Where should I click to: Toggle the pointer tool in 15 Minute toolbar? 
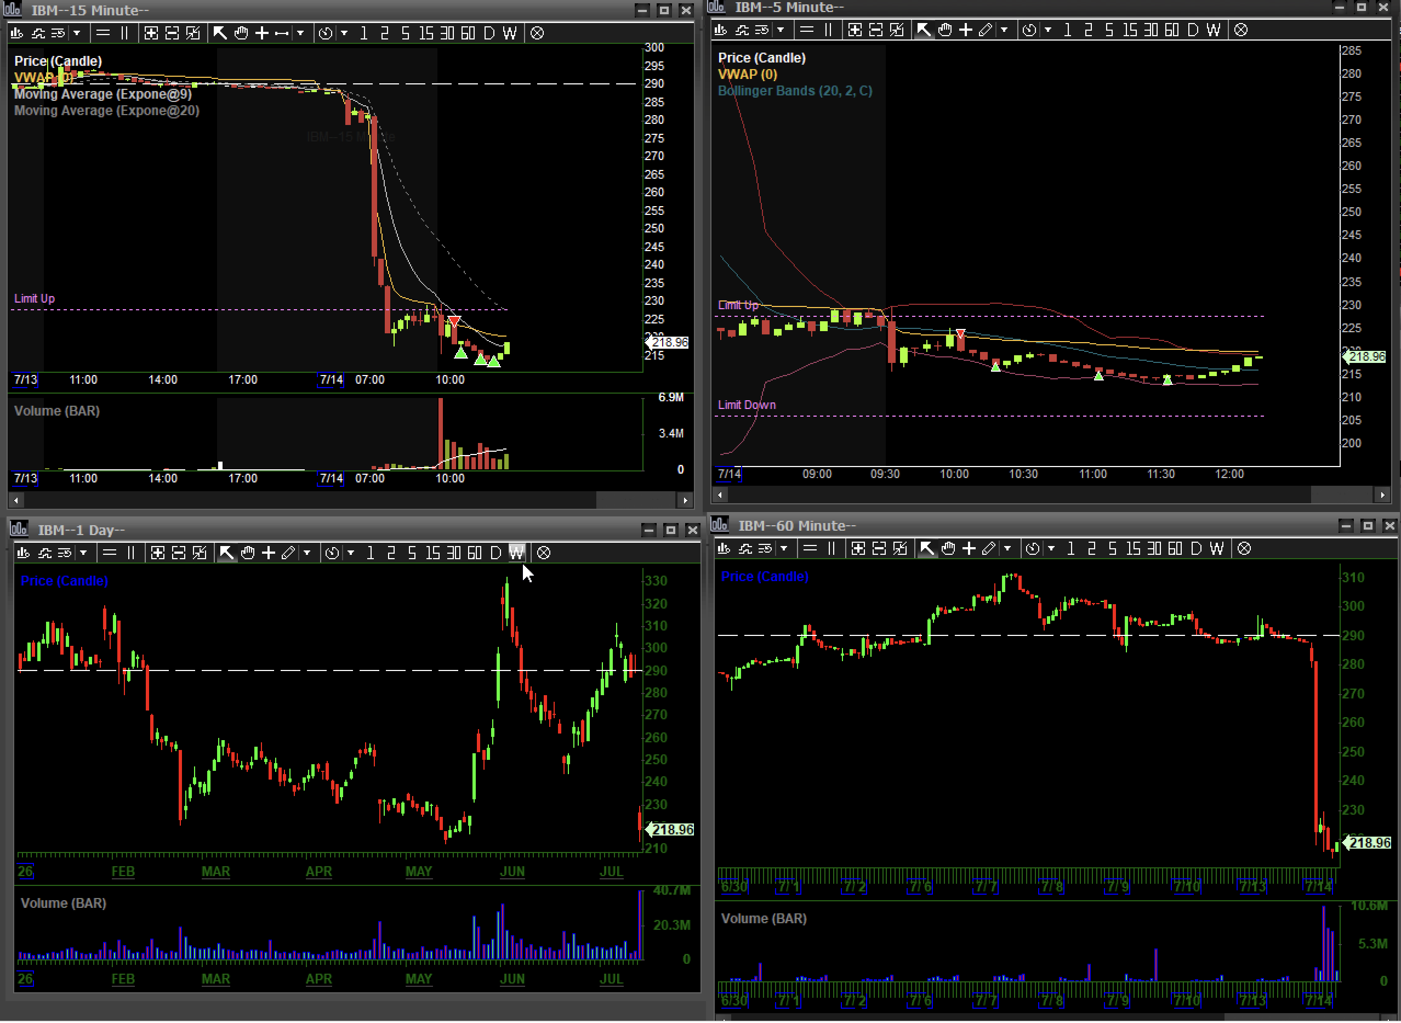tap(220, 33)
